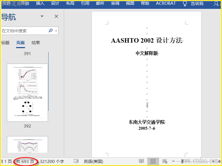The width and height of the screenshot is (222, 166).
Task: Open the navigation pane options dropdown arrow
Action: pyautogui.click(x=42, y=16)
